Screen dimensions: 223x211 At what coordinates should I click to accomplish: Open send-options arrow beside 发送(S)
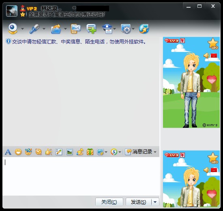(x=155, y=202)
